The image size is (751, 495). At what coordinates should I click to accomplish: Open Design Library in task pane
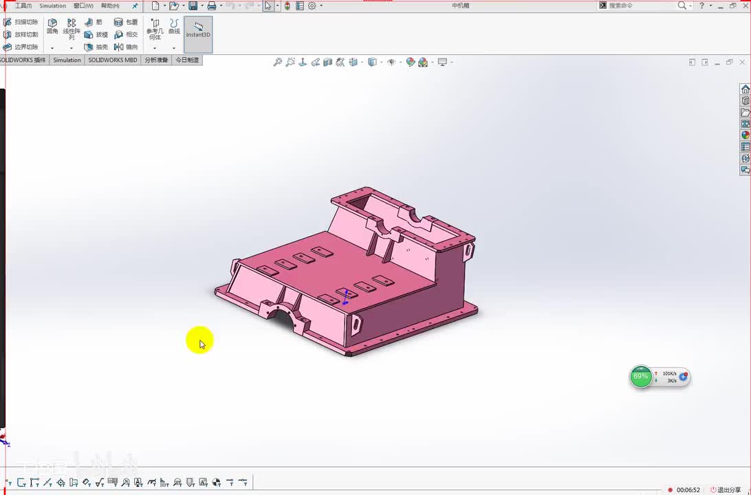click(745, 100)
